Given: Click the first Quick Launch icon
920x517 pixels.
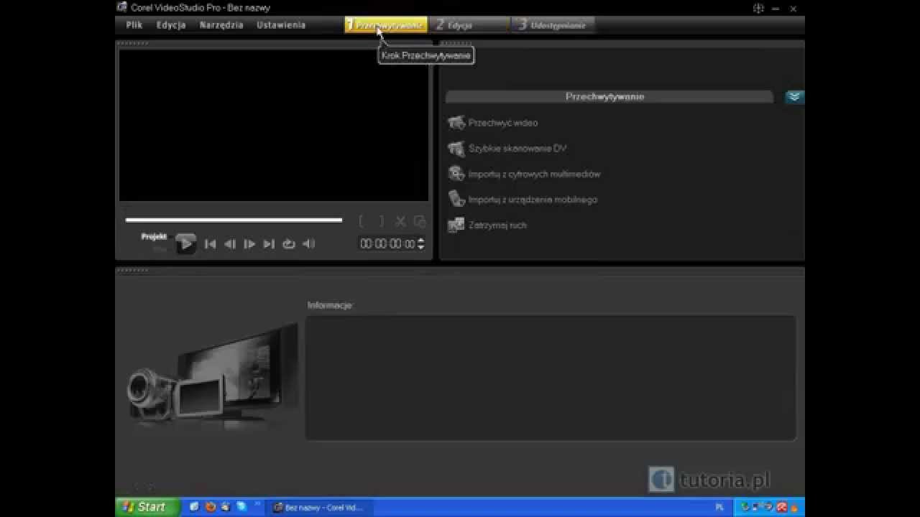Looking at the screenshot, I should coord(194,507).
